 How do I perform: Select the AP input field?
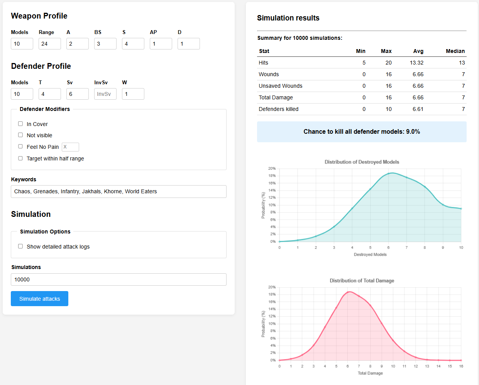[161, 44]
